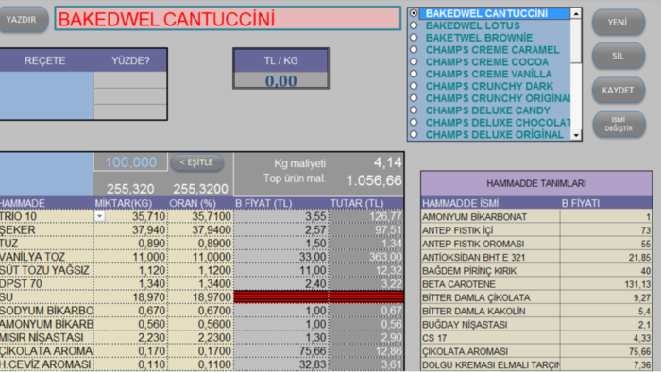The image size is (661, 372).
Task: Click the BETA CAROTENE row
Action: tap(536, 284)
